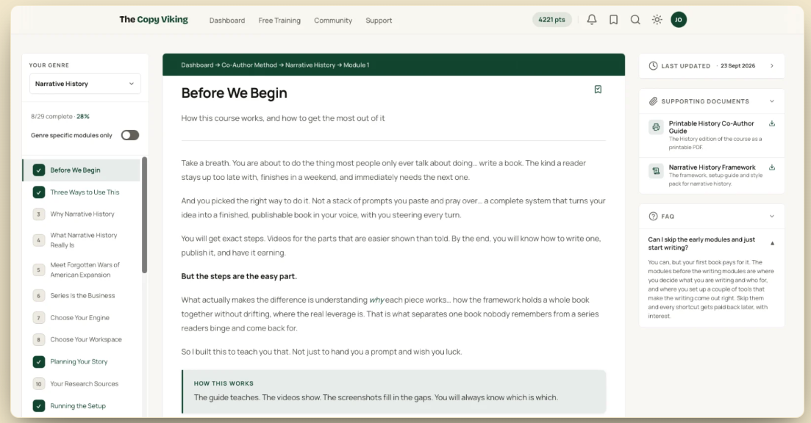Open Why Narrative History module
811x423 pixels.
[82, 214]
